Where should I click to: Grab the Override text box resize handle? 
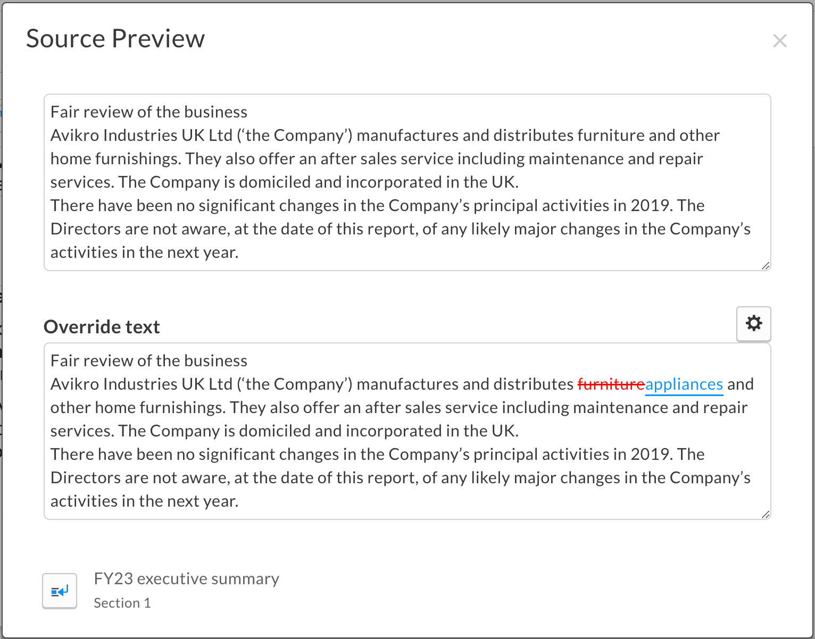[x=765, y=514]
